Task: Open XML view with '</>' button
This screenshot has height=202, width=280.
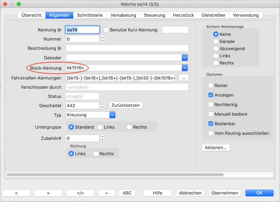Action: [x=80, y=193]
